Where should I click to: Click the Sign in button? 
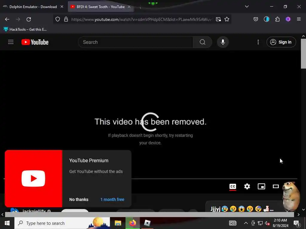pyautogui.click(x=281, y=42)
